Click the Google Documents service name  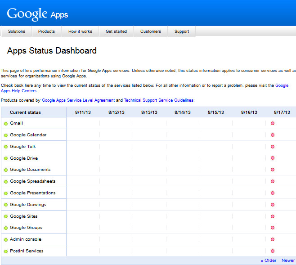30,170
